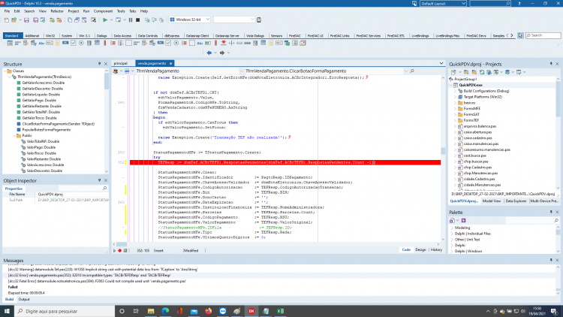Image resolution: width=563 pixels, height=317 pixels.
Task: Select the Additional palette tab
Action: click(x=32, y=36)
